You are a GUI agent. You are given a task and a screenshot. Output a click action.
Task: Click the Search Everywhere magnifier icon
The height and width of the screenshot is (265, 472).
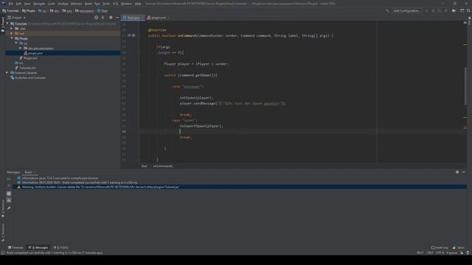468,10
